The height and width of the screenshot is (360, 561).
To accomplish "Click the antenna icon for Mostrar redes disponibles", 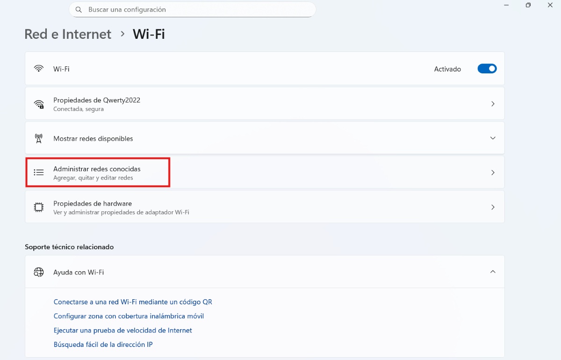I will coord(38,138).
